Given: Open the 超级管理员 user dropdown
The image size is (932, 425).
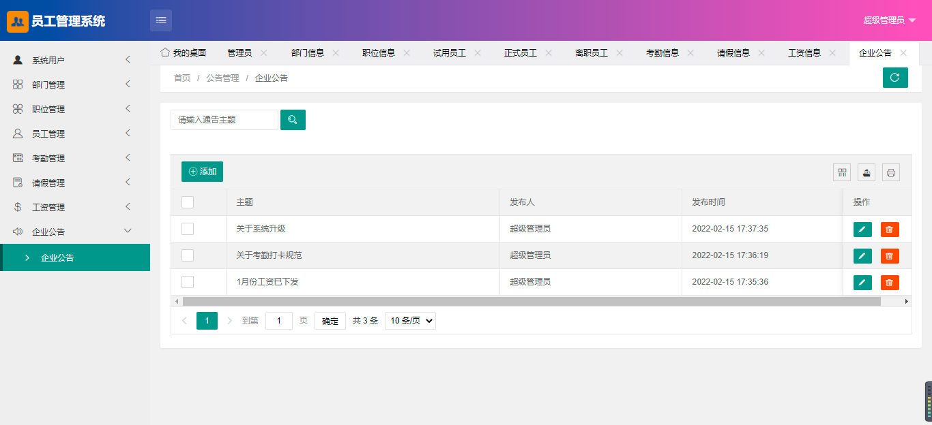Looking at the screenshot, I should coord(890,20).
